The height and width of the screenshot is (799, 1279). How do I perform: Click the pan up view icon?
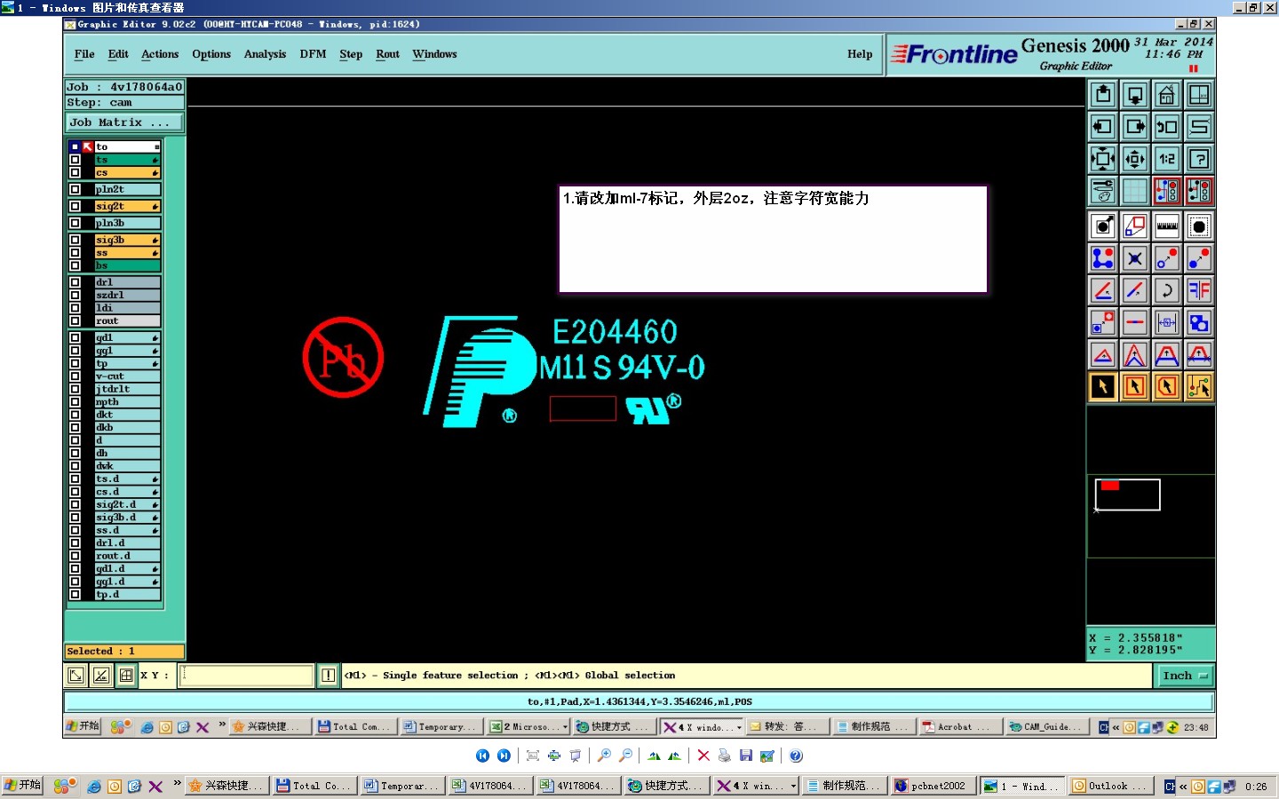coord(1103,95)
